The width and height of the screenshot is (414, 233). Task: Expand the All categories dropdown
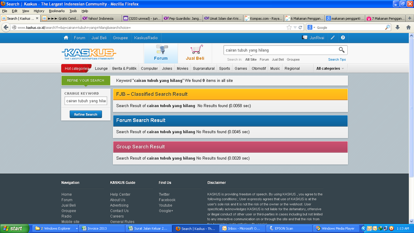pyautogui.click(x=330, y=68)
